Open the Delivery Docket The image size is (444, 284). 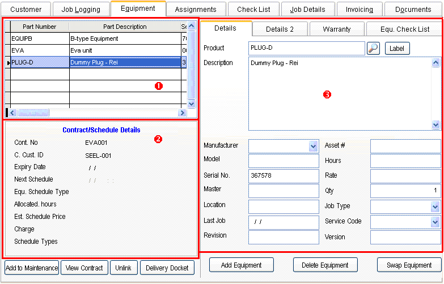[167, 268]
